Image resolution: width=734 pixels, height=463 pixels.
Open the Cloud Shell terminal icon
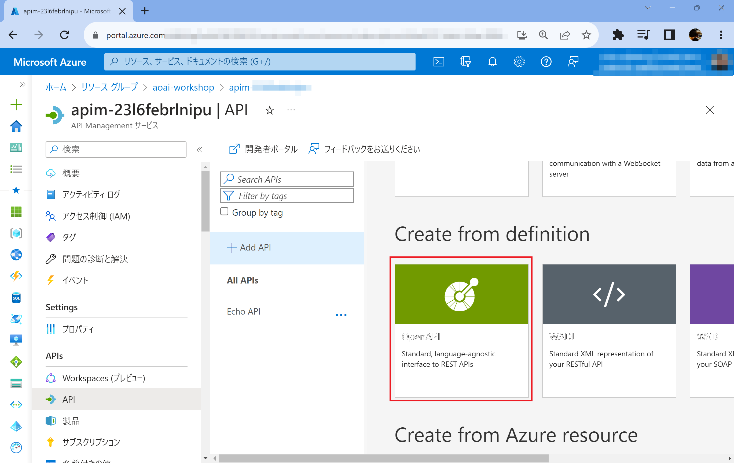coord(439,61)
